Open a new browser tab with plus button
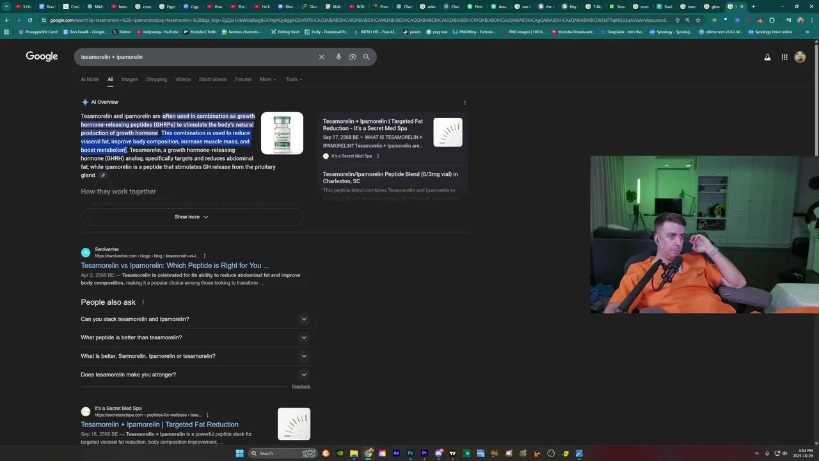 (x=753, y=6)
